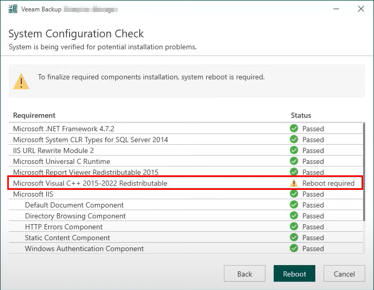Select Static Content Component sub-item
This screenshot has height=290, width=374.
(186, 238)
